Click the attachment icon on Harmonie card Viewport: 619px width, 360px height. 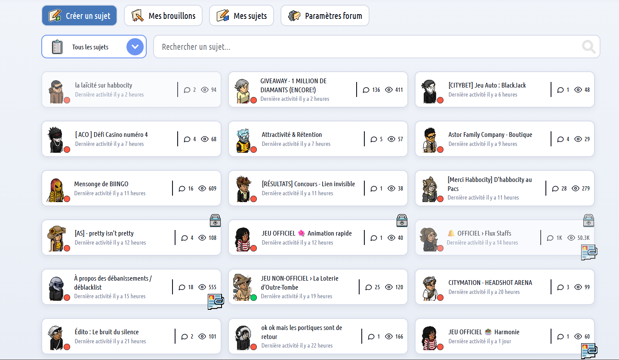pyautogui.click(x=589, y=351)
